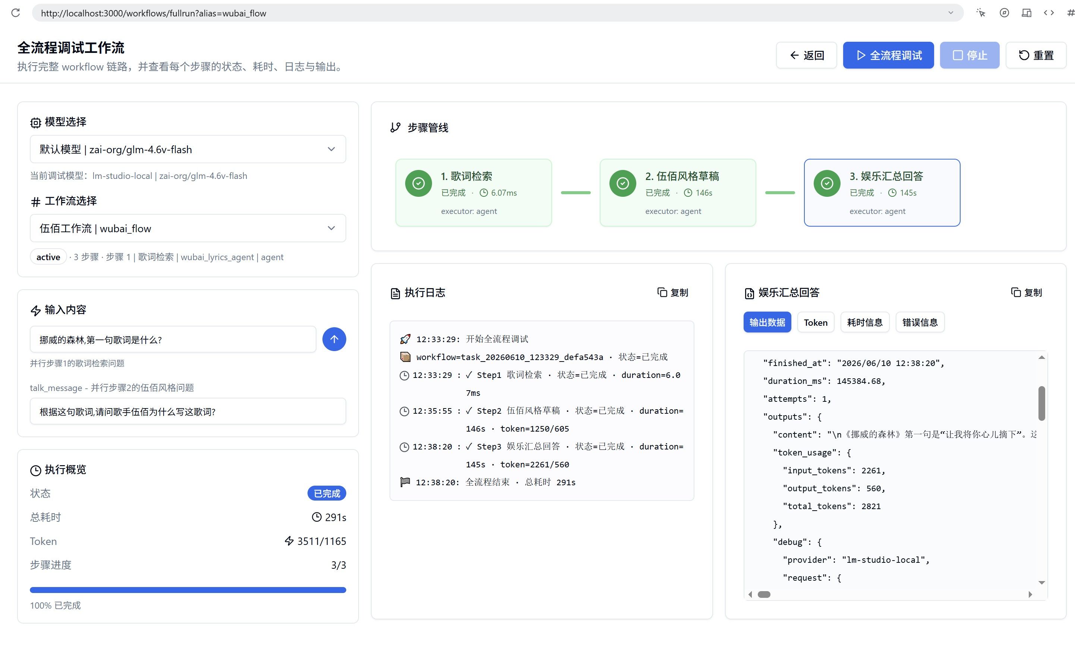Click the "provider": "lm-studio-local" line
This screenshot has width=1075, height=653.
pyautogui.click(x=856, y=560)
